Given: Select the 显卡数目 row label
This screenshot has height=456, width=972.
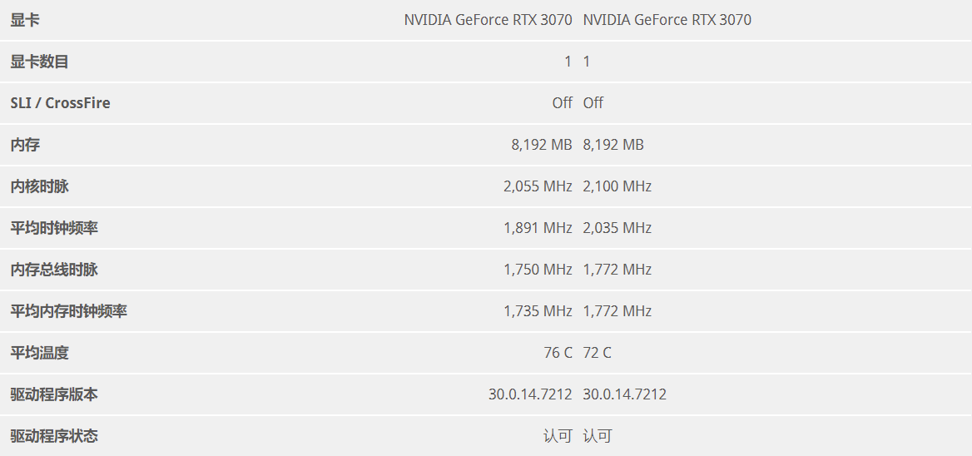Looking at the screenshot, I should 39,62.
